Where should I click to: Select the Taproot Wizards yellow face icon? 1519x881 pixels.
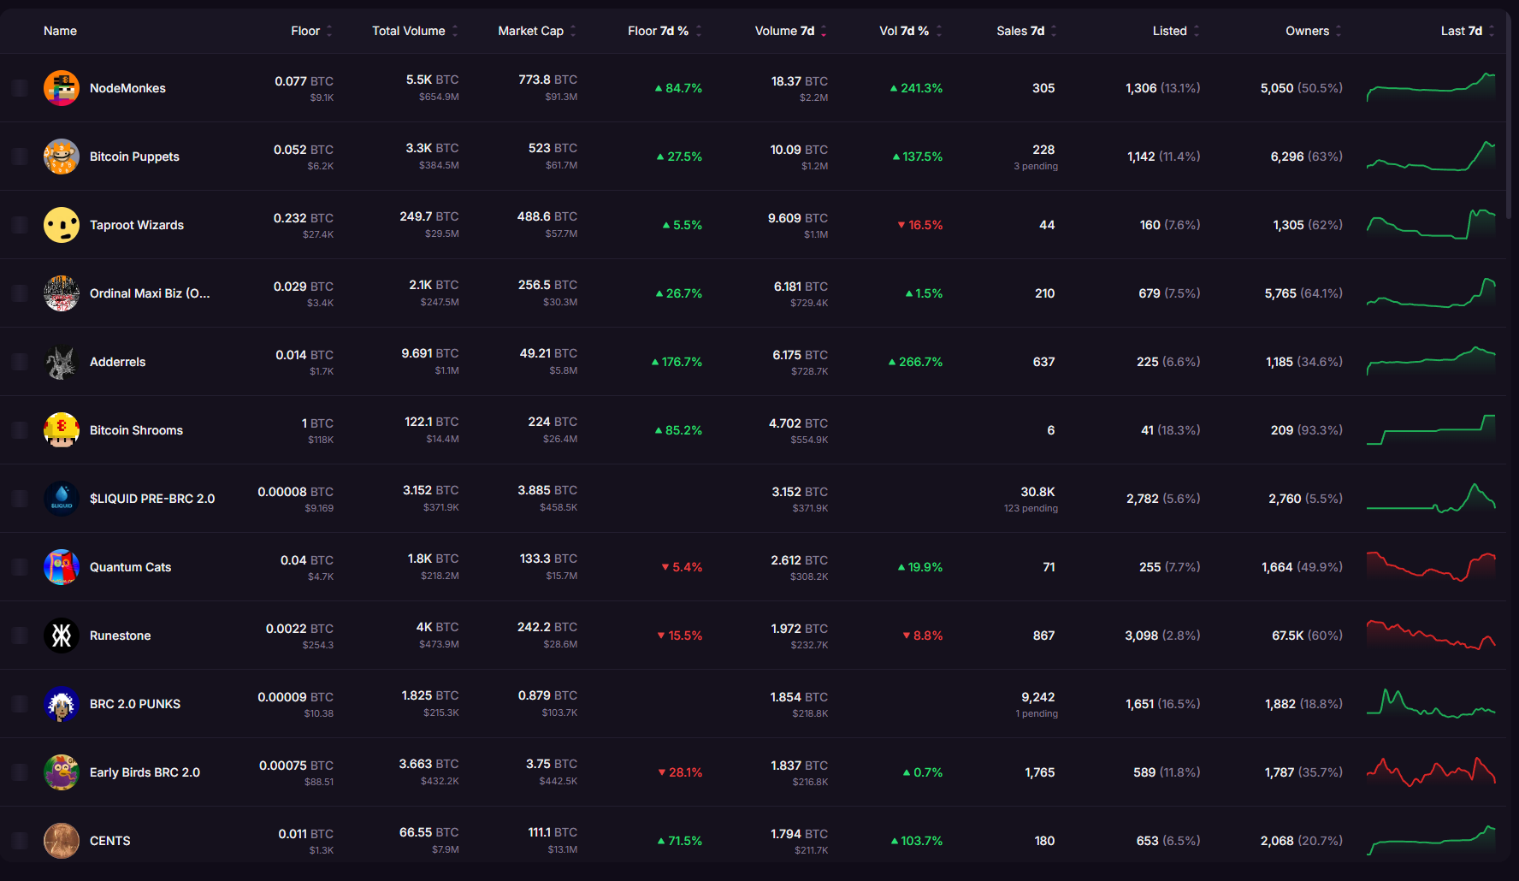click(62, 225)
